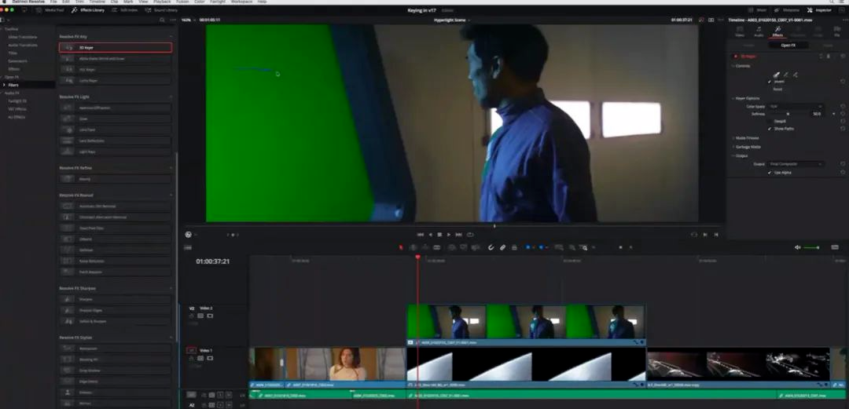Select the Lens Flare effect
Screen dimensions: 849x409
[116, 130]
